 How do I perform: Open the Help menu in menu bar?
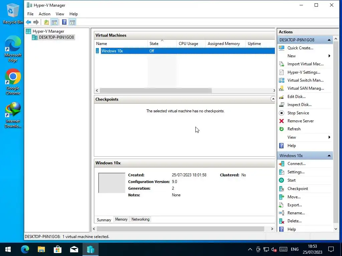click(x=73, y=14)
